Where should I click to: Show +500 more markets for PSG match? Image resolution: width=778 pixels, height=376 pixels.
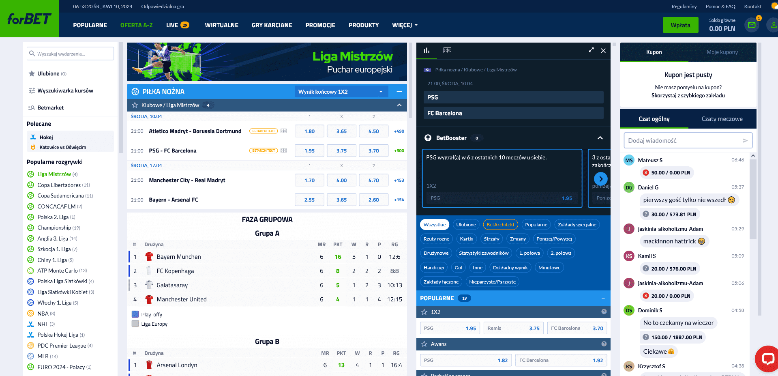point(399,150)
